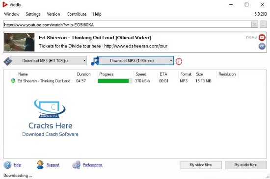
Task: Sort by the Name column header
Action: [x=23, y=74]
